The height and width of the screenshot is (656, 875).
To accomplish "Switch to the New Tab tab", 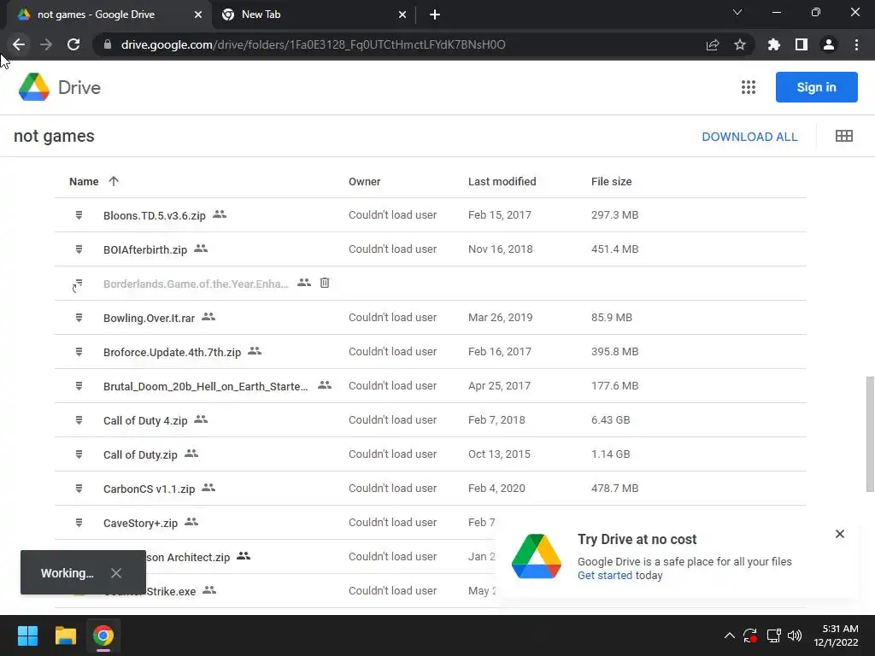I will [x=308, y=15].
